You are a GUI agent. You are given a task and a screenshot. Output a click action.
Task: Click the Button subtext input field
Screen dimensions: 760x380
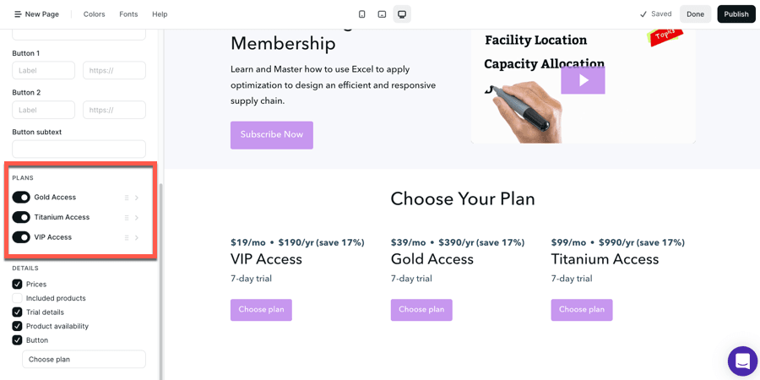79,149
